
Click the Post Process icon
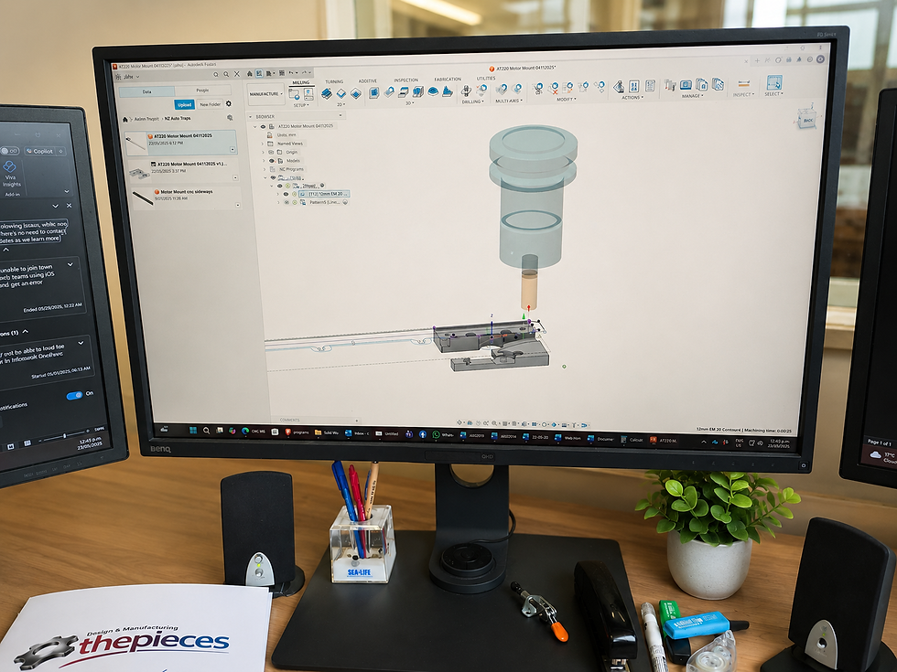tap(633, 86)
